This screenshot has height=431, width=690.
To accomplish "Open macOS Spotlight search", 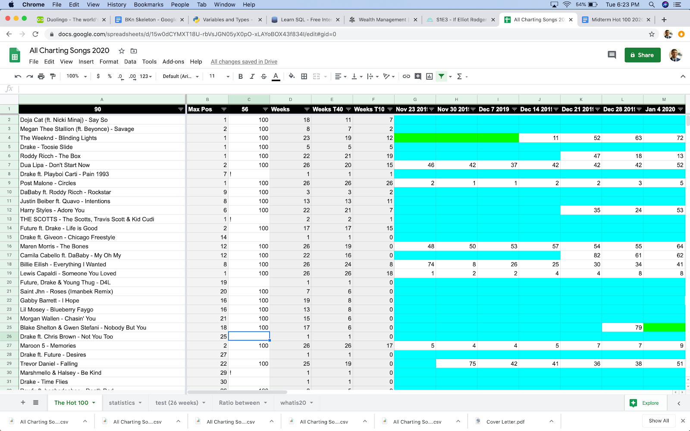I will 652,5.
